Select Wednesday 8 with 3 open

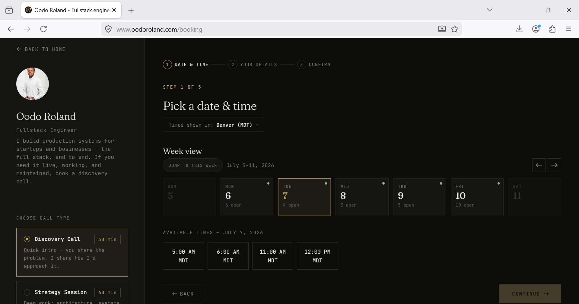click(x=362, y=197)
